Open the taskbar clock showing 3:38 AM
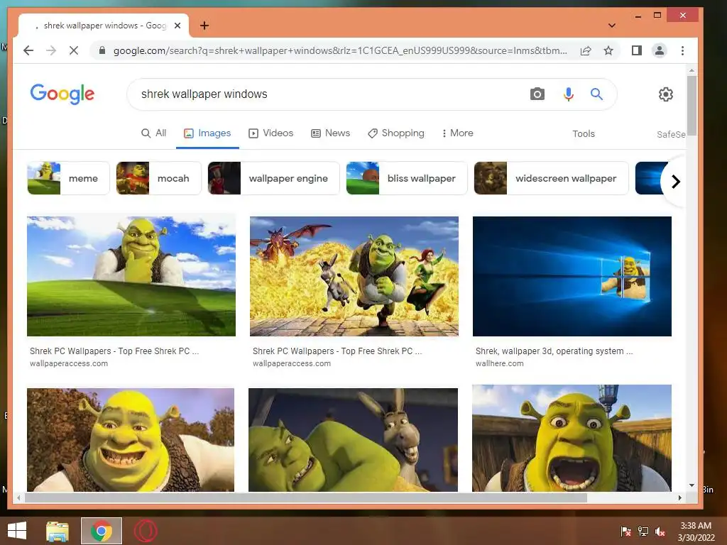 [696, 532]
